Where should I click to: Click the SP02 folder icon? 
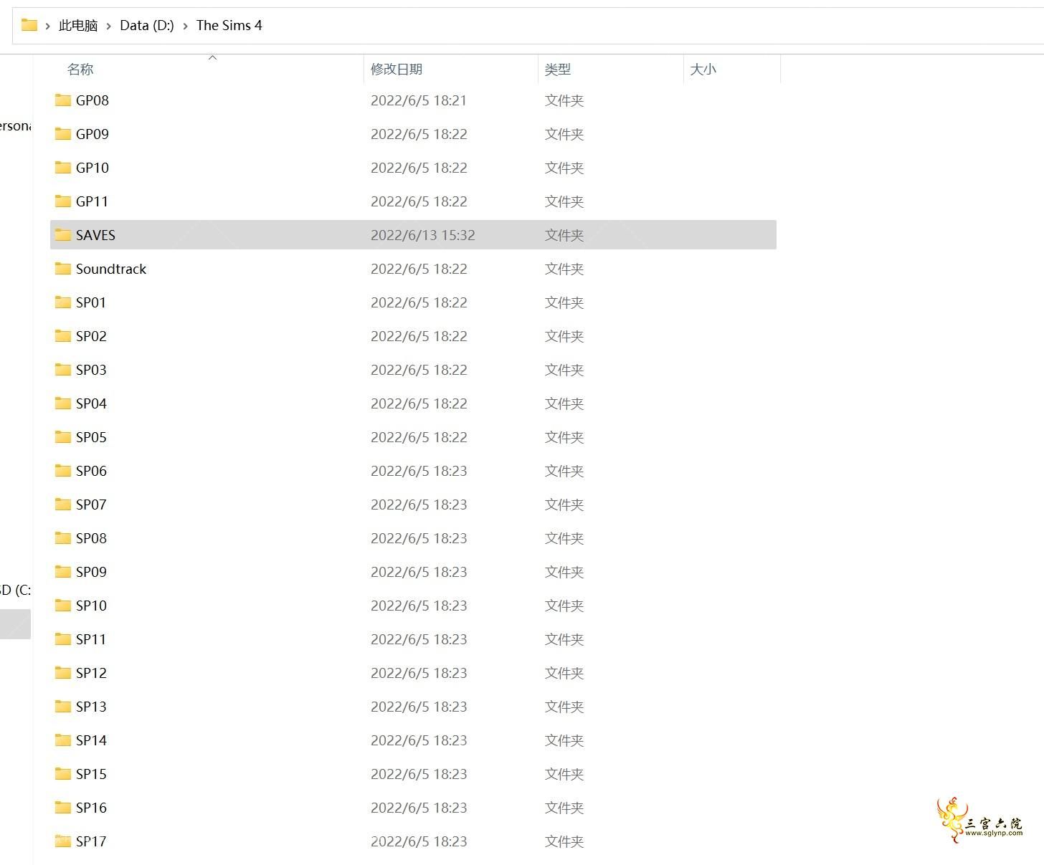pyautogui.click(x=63, y=336)
